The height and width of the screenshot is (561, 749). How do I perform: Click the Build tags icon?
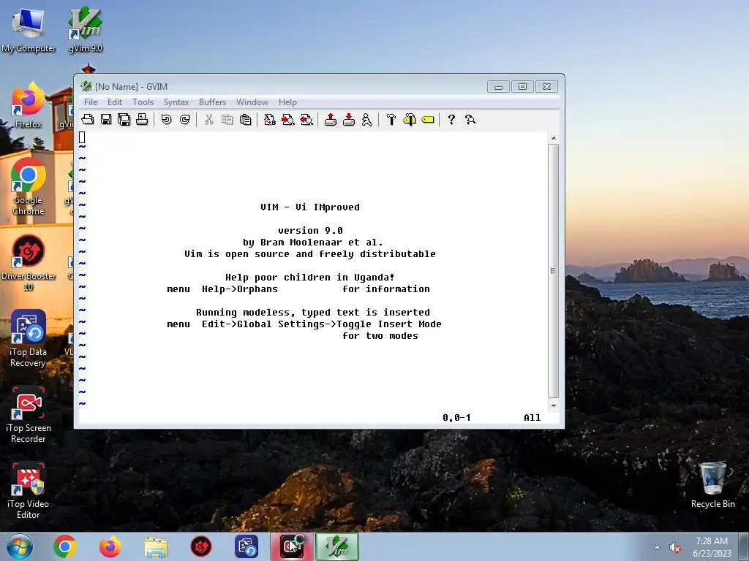(x=410, y=119)
